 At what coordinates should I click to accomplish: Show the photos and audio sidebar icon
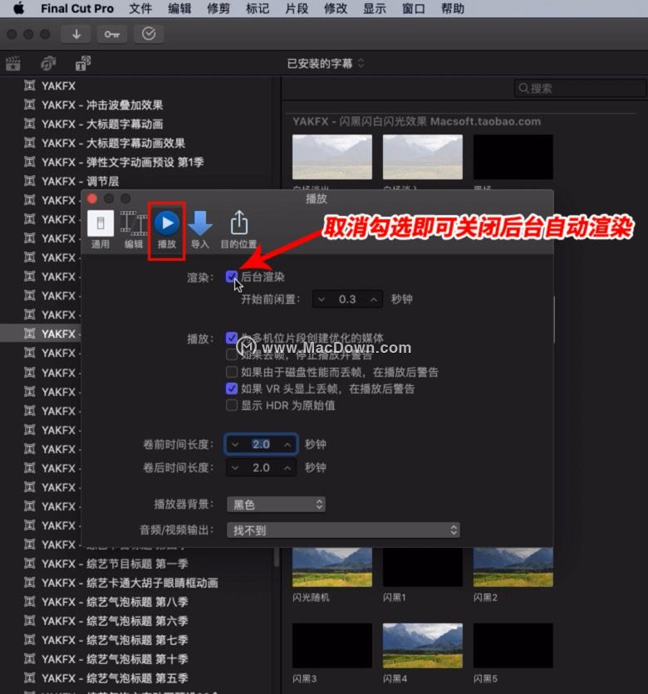click(48, 64)
